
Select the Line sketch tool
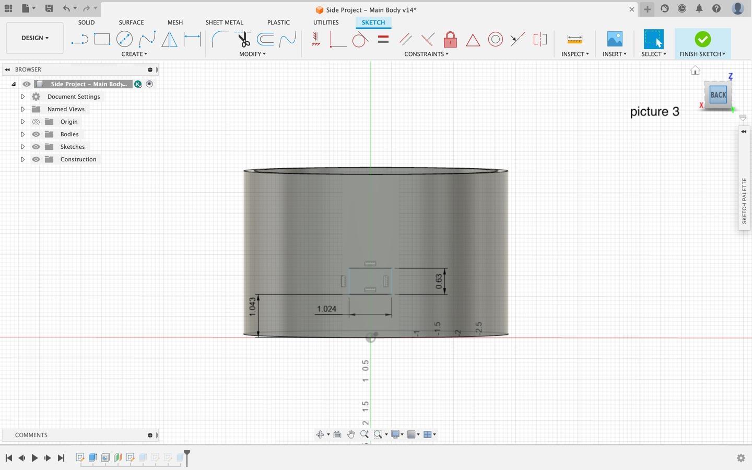(x=79, y=39)
